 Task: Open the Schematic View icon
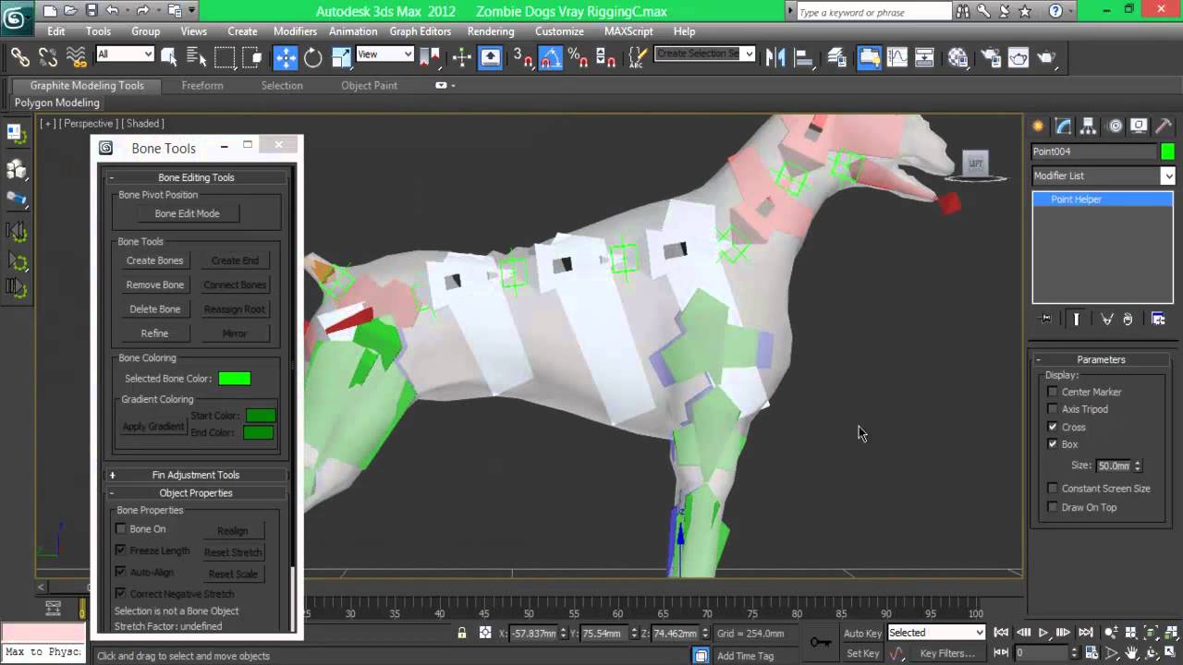coord(925,57)
